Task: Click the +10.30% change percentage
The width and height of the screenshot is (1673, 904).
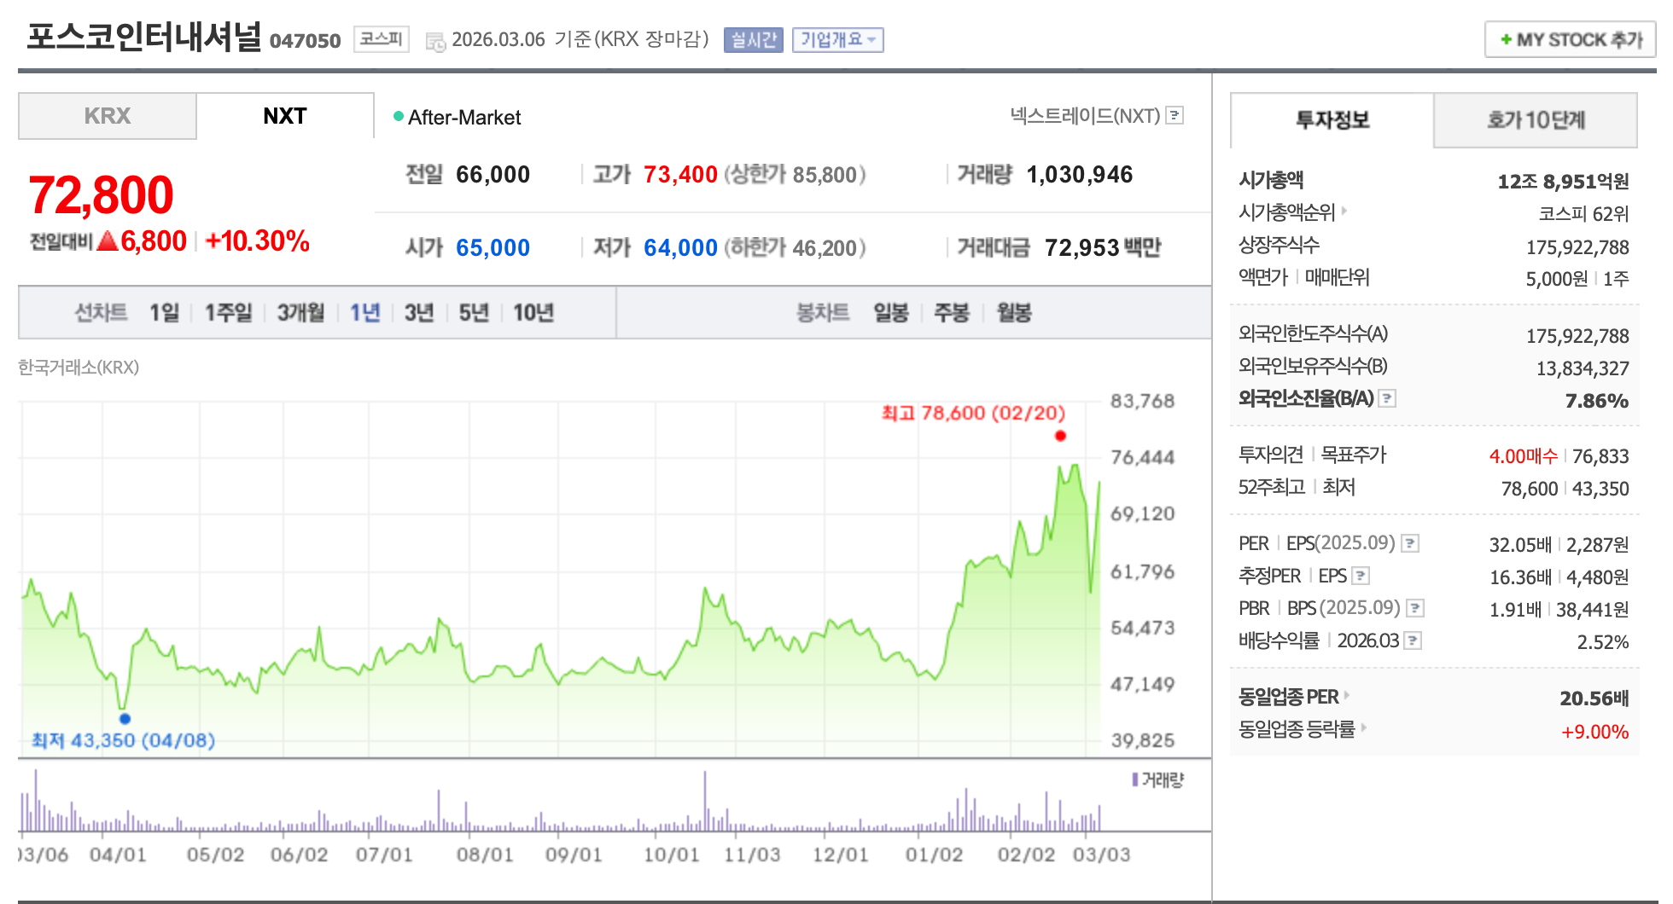Action: (x=257, y=241)
